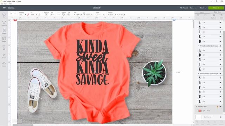The width and height of the screenshot is (225, 126).
Task: Open the File menu
Action: pos(2,4)
